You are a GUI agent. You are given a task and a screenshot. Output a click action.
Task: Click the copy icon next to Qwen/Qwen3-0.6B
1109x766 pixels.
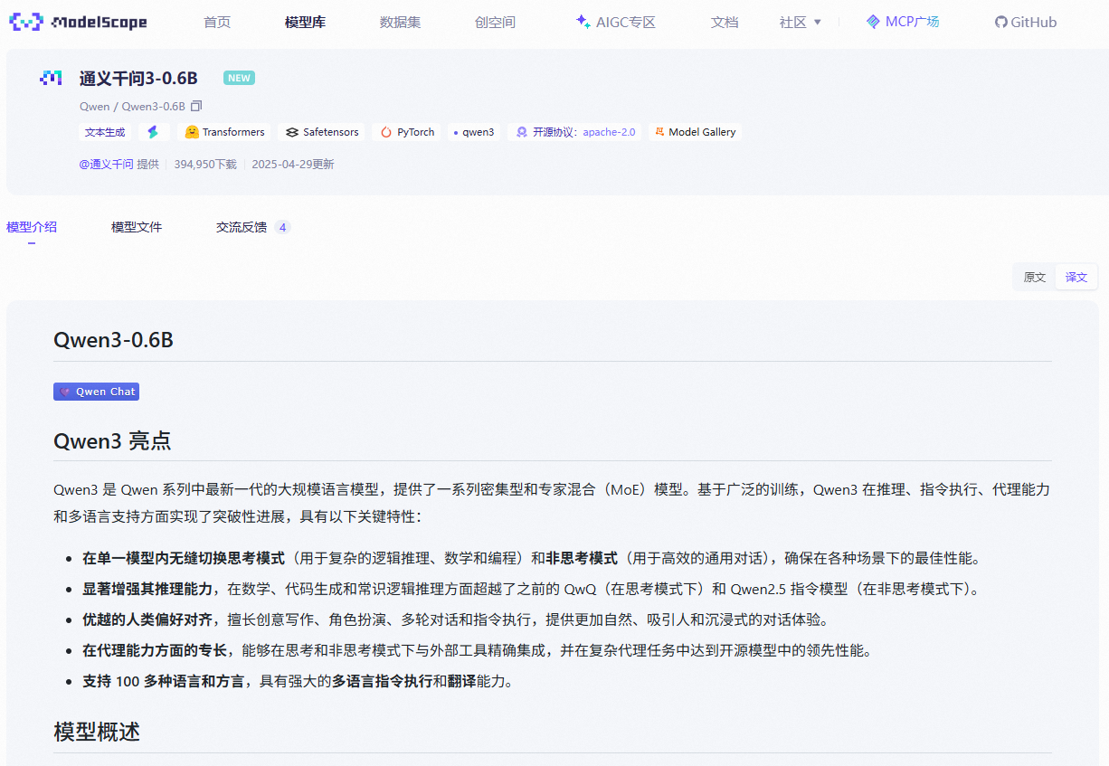[x=195, y=106]
